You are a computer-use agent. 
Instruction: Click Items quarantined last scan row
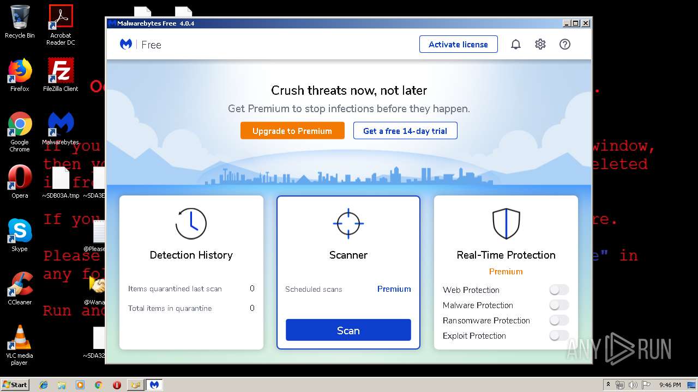(x=191, y=289)
